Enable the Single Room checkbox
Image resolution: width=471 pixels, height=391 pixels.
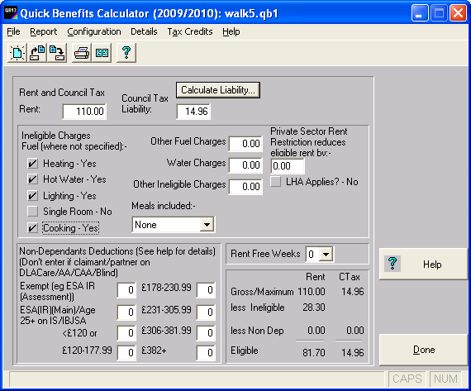point(32,212)
